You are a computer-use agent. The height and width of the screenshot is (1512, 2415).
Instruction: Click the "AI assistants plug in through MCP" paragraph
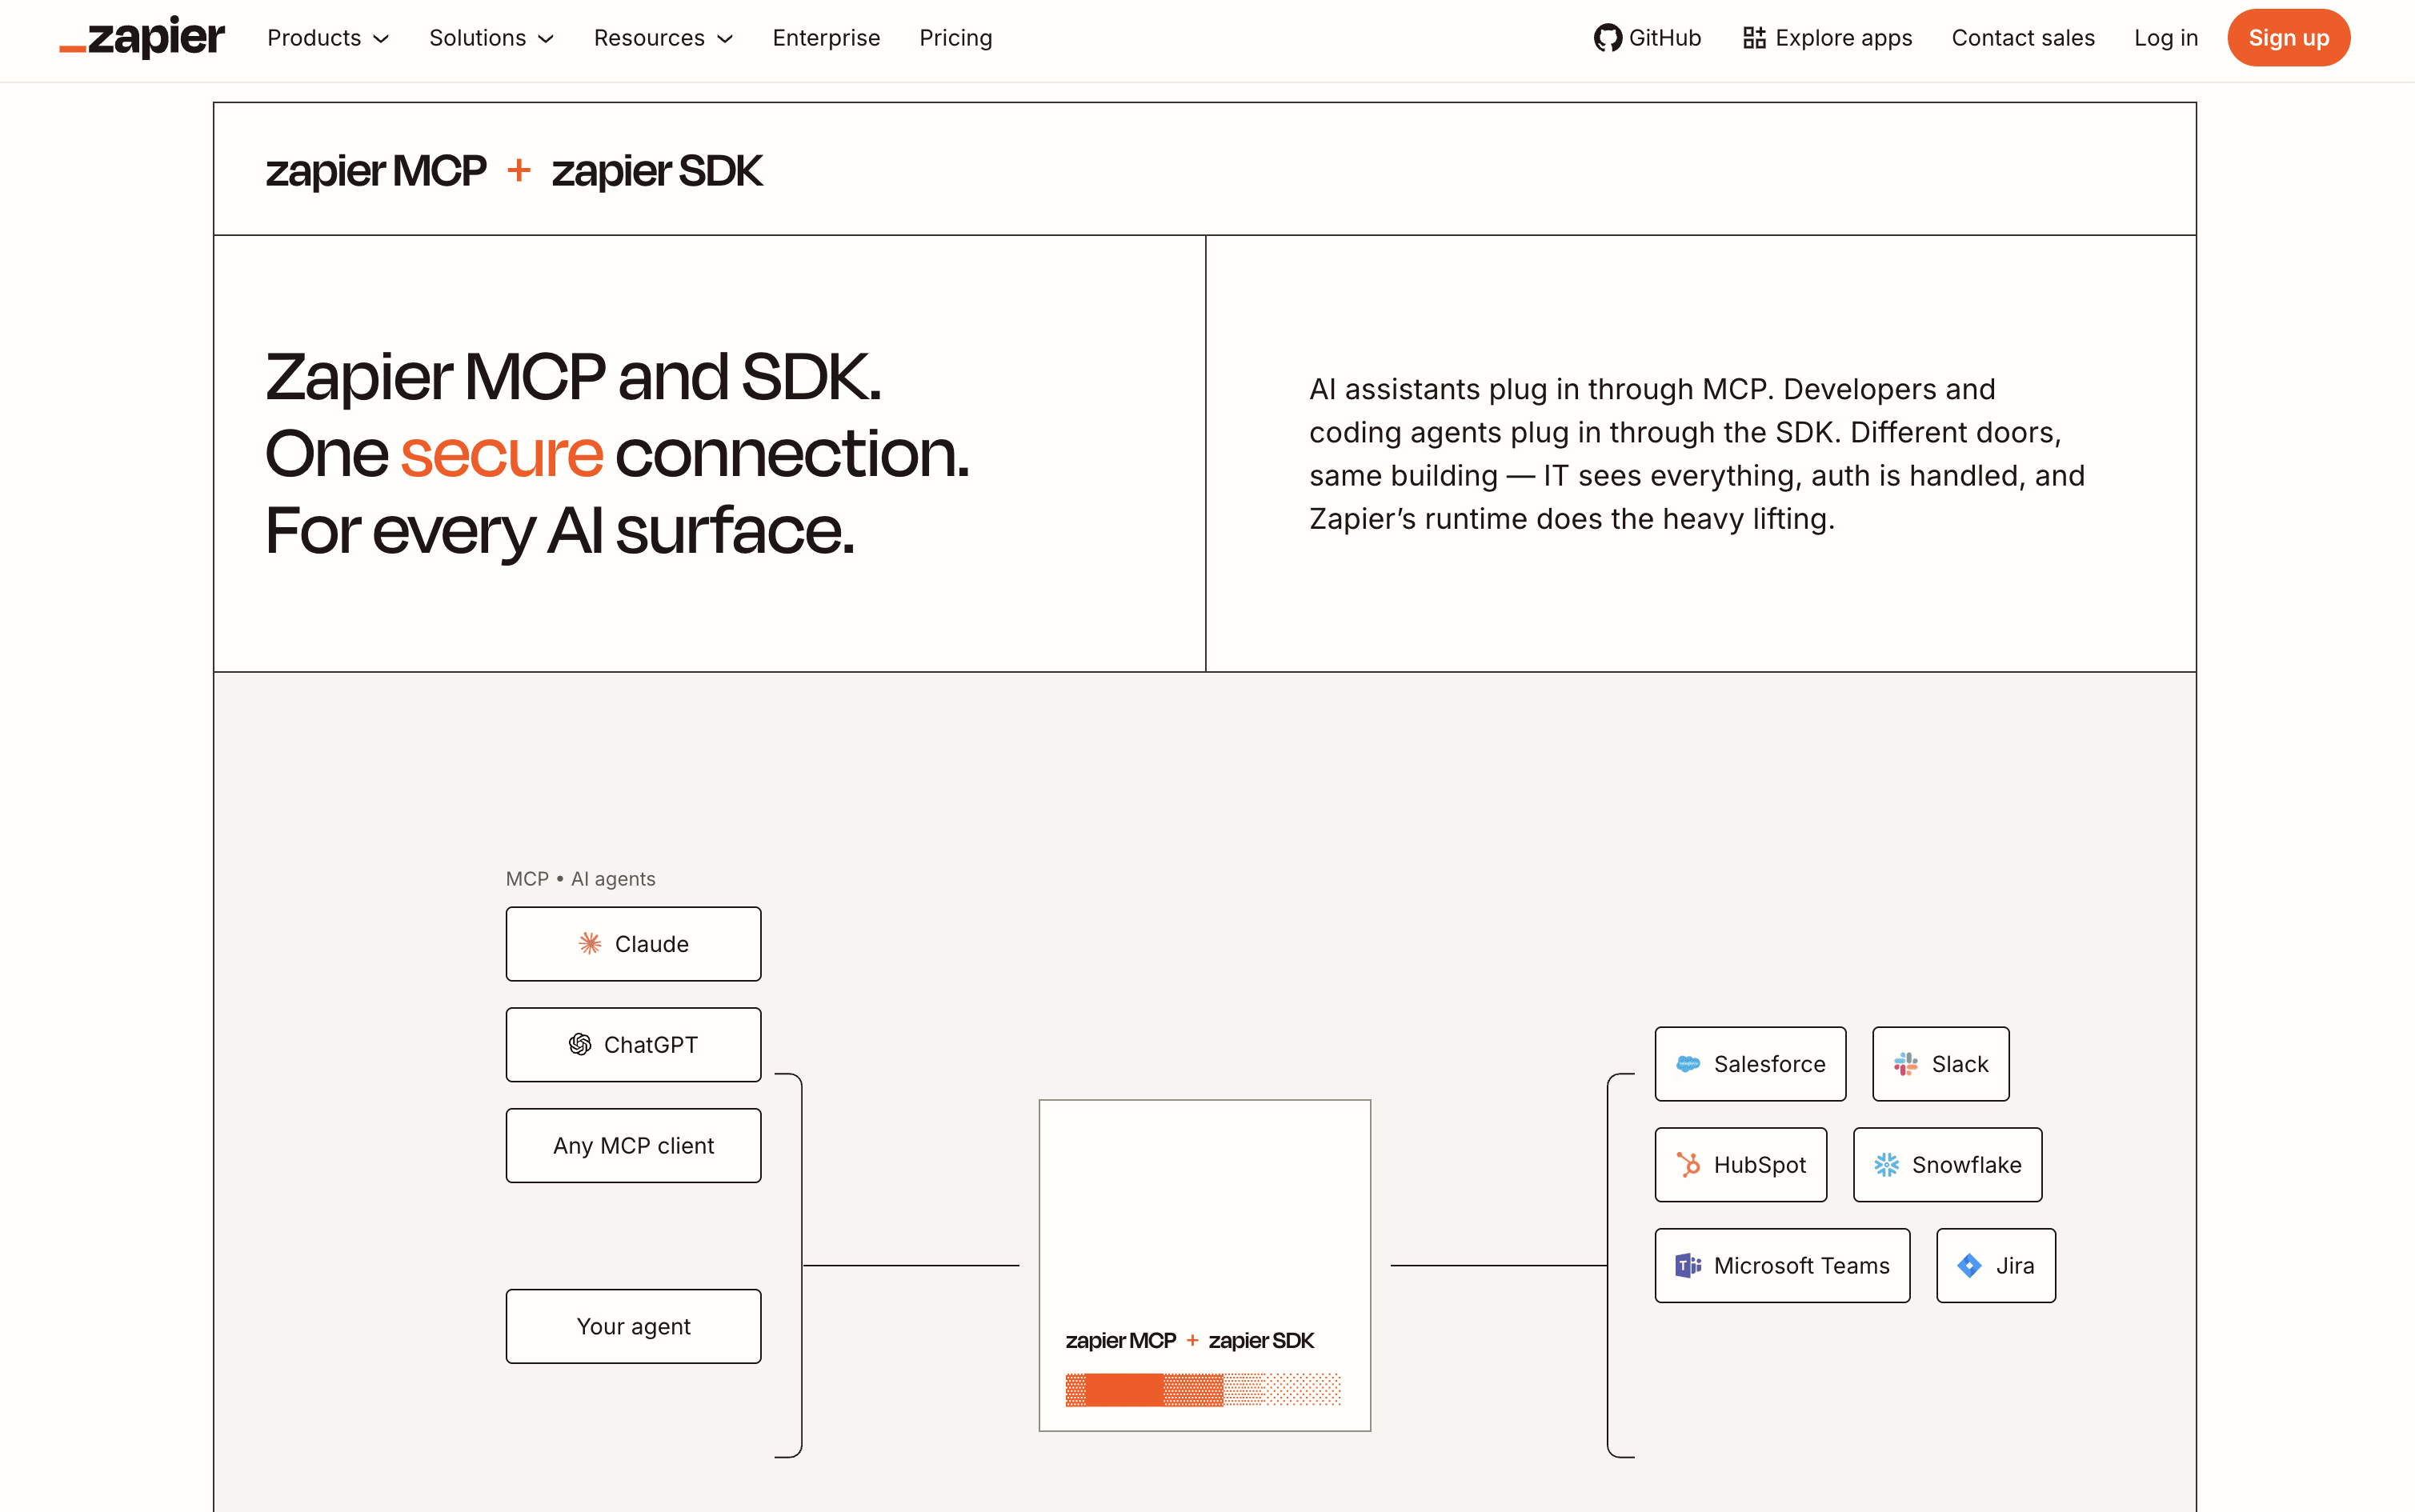(x=1697, y=454)
